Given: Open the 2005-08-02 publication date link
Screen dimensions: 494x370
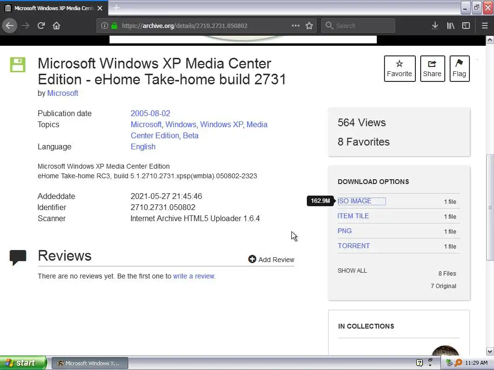Looking at the screenshot, I should point(151,113).
